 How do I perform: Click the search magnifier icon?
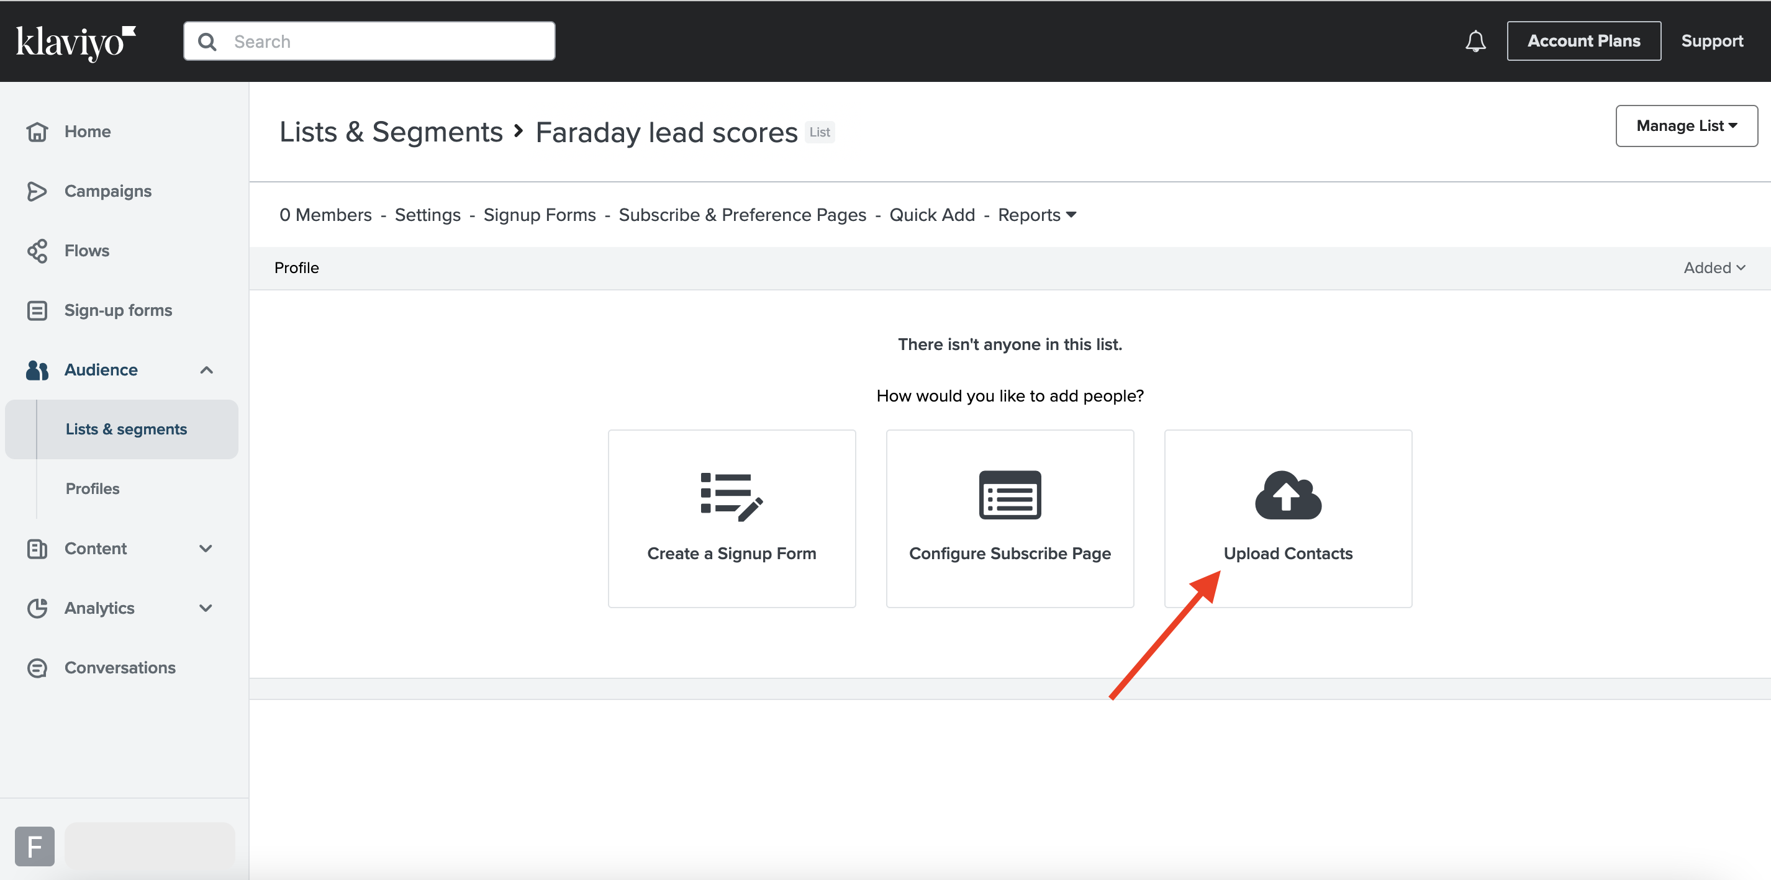click(207, 42)
